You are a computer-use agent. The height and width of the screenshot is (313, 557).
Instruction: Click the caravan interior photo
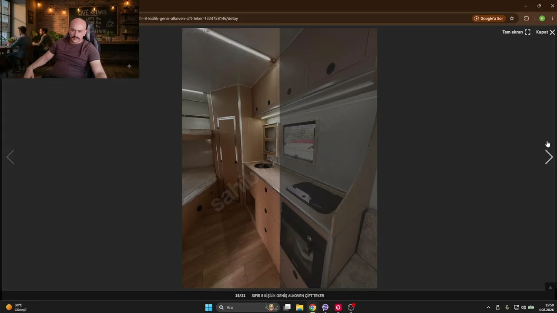pos(279,158)
